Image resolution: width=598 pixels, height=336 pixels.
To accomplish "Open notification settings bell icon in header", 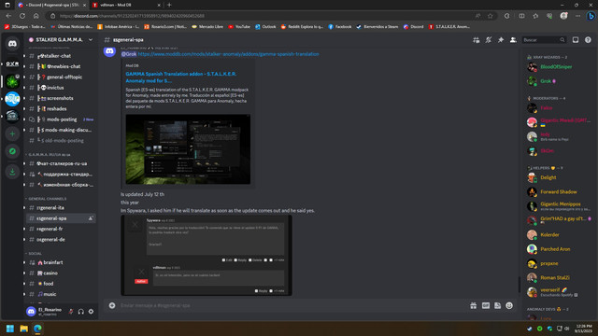I will tap(488, 39).
